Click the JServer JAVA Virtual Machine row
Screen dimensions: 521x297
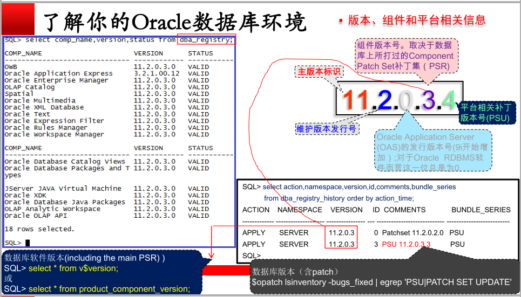point(107,189)
